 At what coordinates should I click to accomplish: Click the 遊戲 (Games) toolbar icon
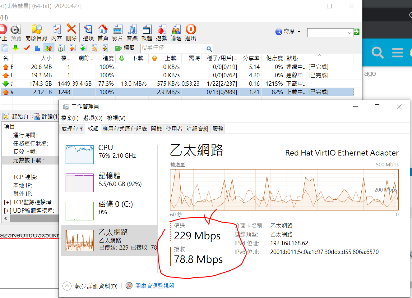161,33
